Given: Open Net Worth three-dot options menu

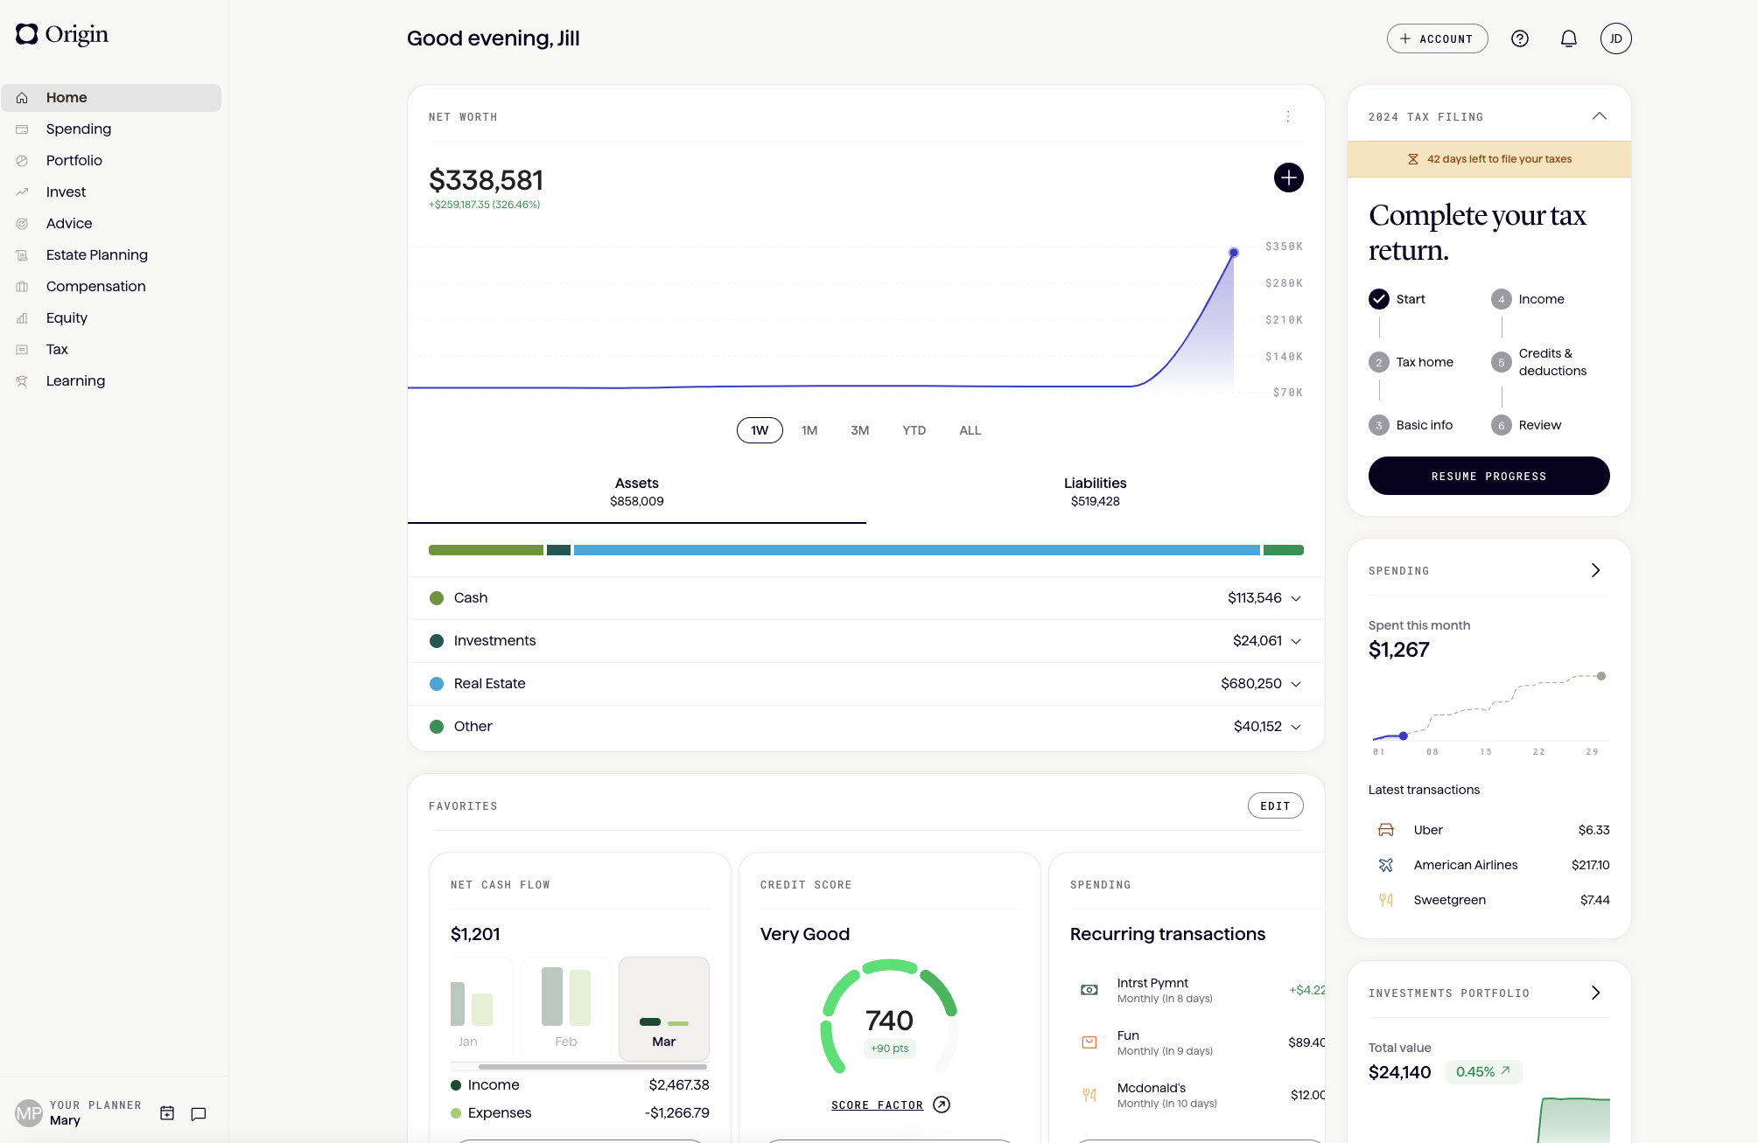Looking at the screenshot, I should tap(1288, 116).
